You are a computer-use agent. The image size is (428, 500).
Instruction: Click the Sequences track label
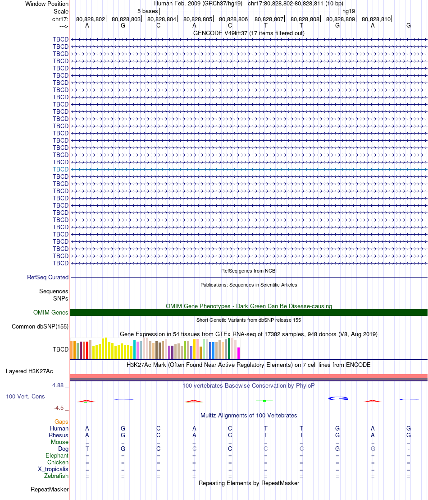pyautogui.click(x=54, y=291)
